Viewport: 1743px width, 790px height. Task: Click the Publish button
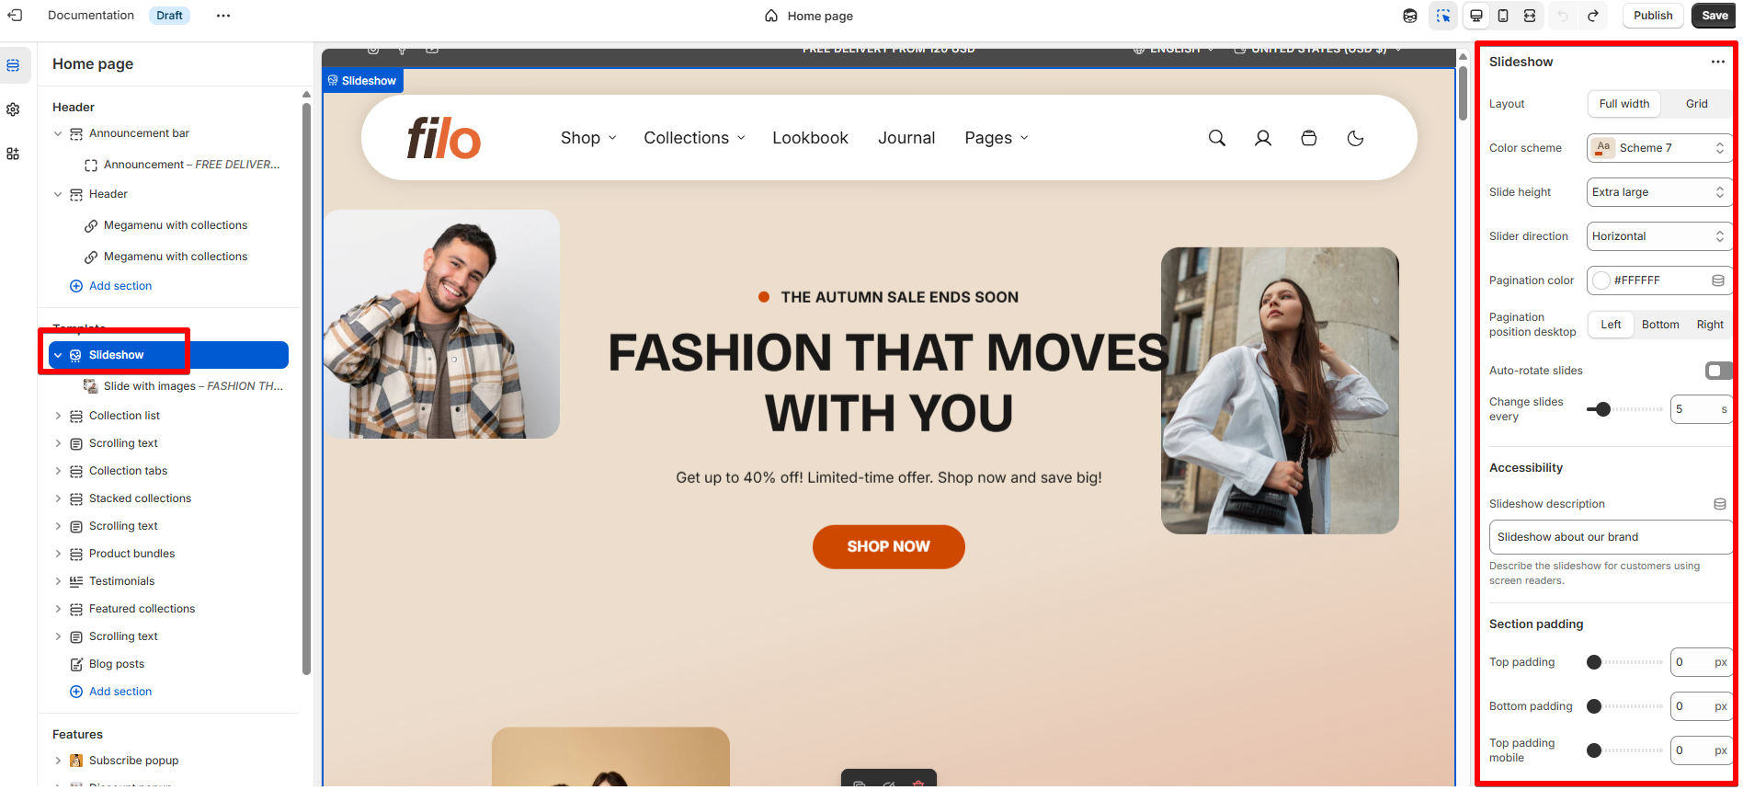[x=1653, y=16]
